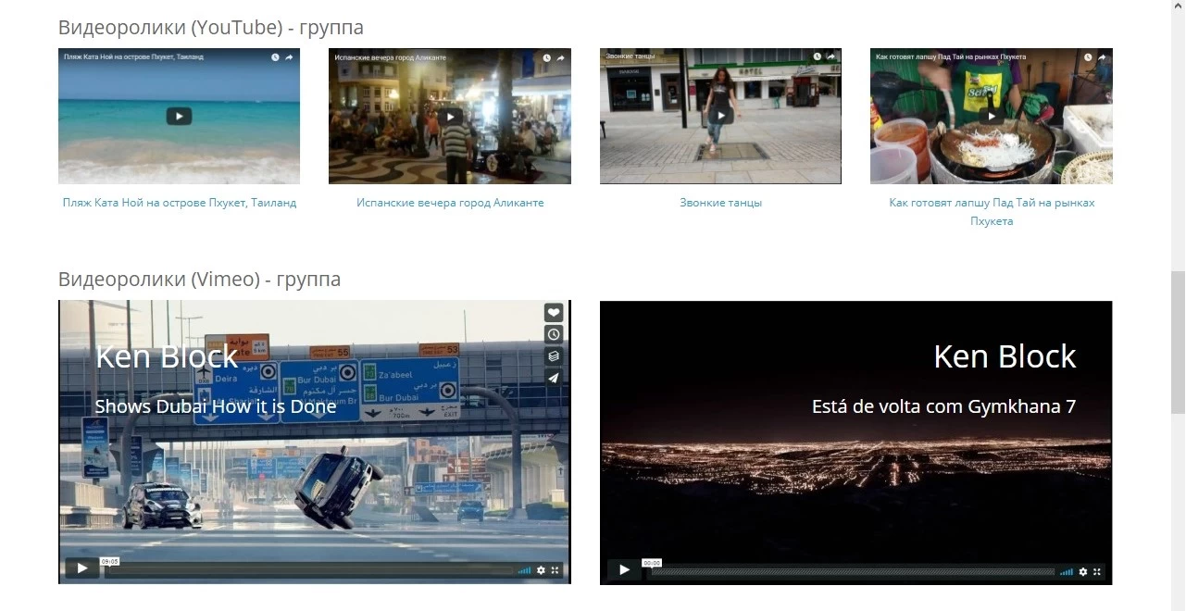Click Está de volta com Gymkhana 7 text
The image size is (1186, 611).
(x=943, y=406)
